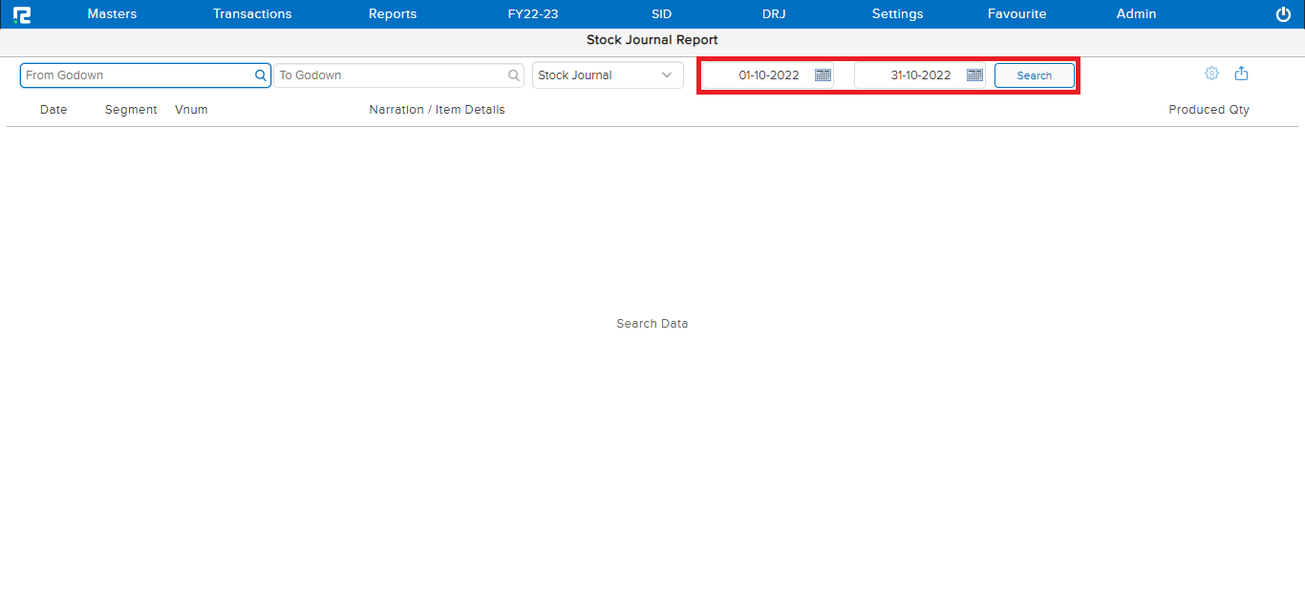Click the From Godown search magnifier icon

coord(260,75)
